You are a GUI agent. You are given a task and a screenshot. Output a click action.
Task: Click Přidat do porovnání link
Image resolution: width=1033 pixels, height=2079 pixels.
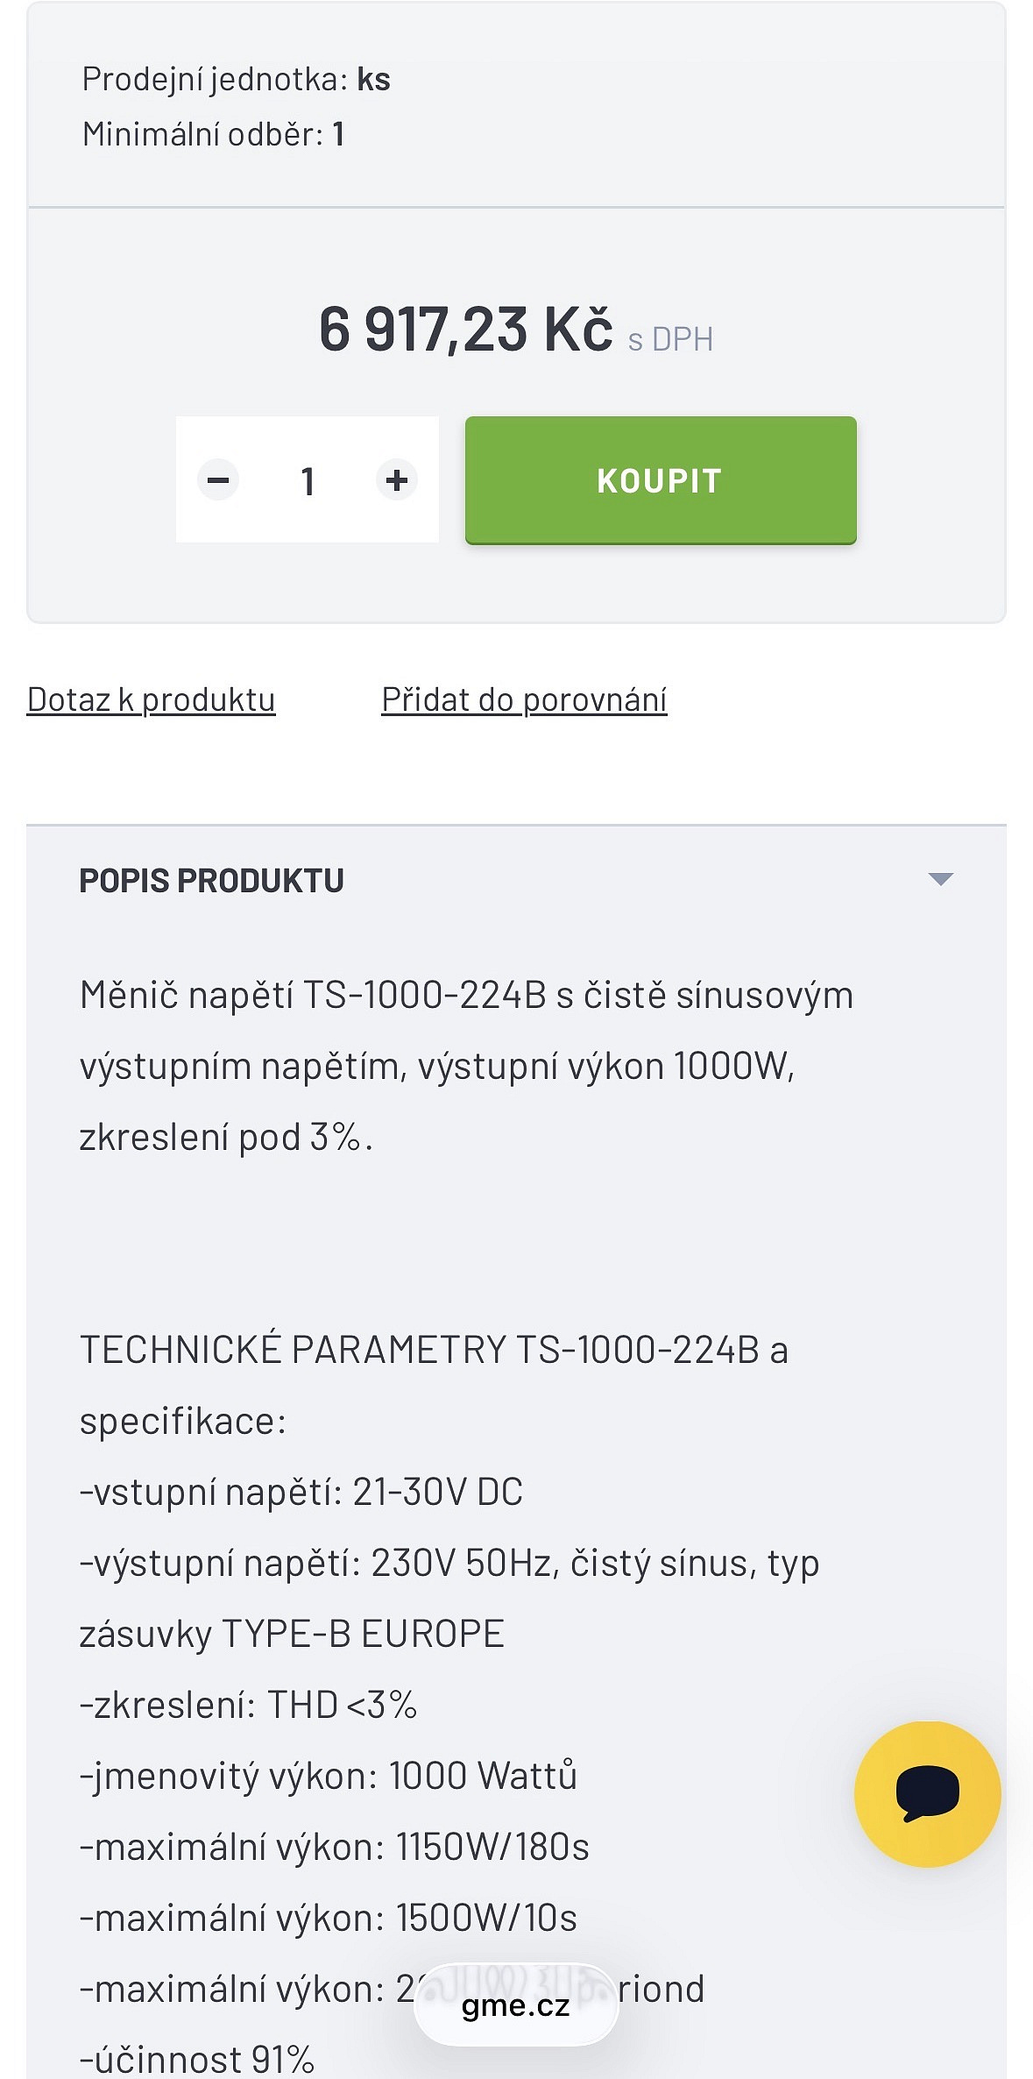(524, 699)
